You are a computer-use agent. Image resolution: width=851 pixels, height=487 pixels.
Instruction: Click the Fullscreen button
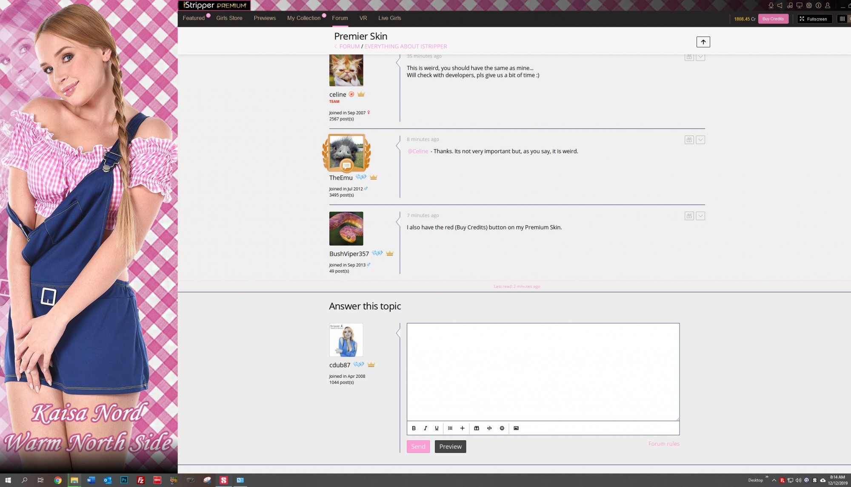[x=814, y=19]
